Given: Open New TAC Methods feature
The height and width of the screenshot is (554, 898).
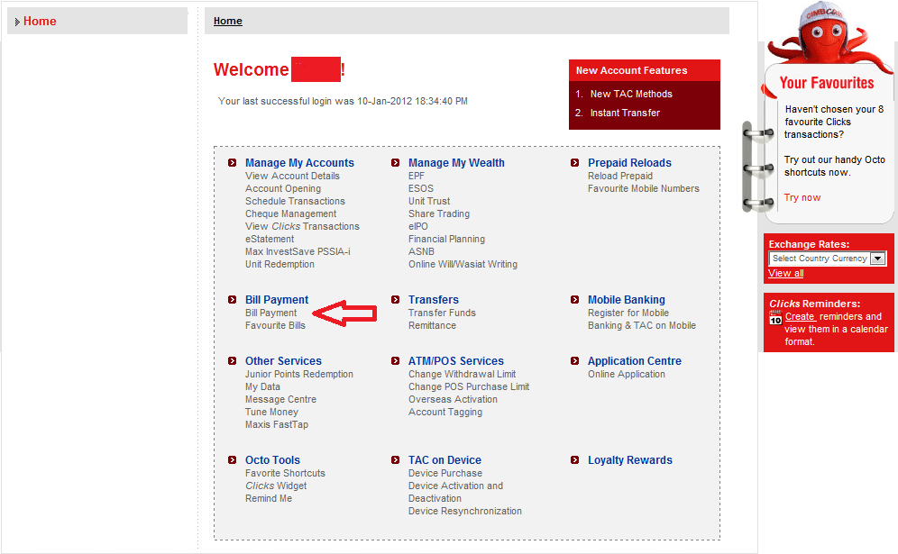Looking at the screenshot, I should 631,94.
